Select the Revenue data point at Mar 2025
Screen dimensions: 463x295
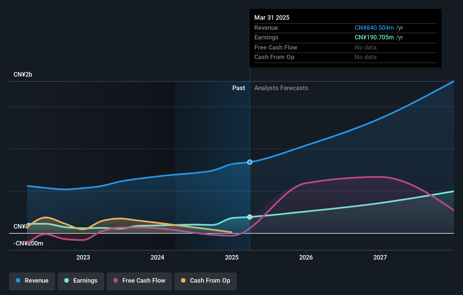click(x=250, y=162)
